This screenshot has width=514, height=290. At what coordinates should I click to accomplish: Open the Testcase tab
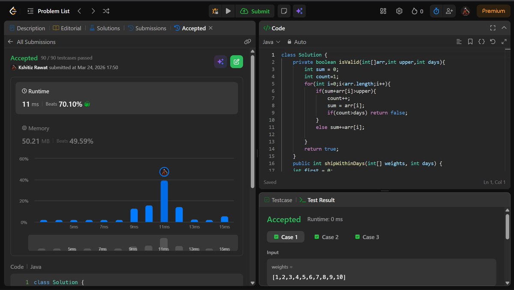click(278, 200)
